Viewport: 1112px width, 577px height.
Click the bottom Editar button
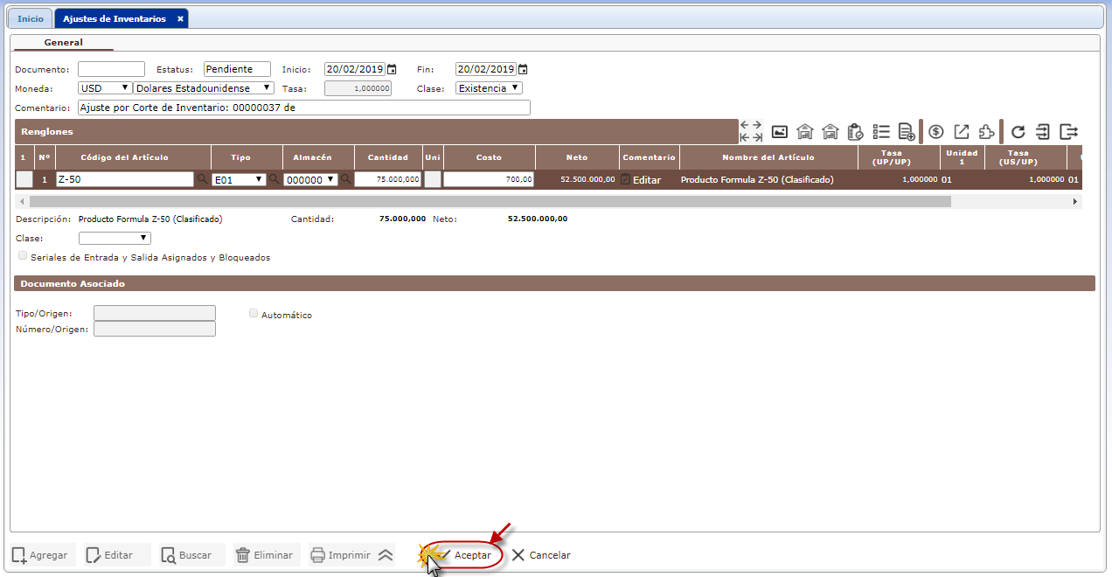point(117,555)
